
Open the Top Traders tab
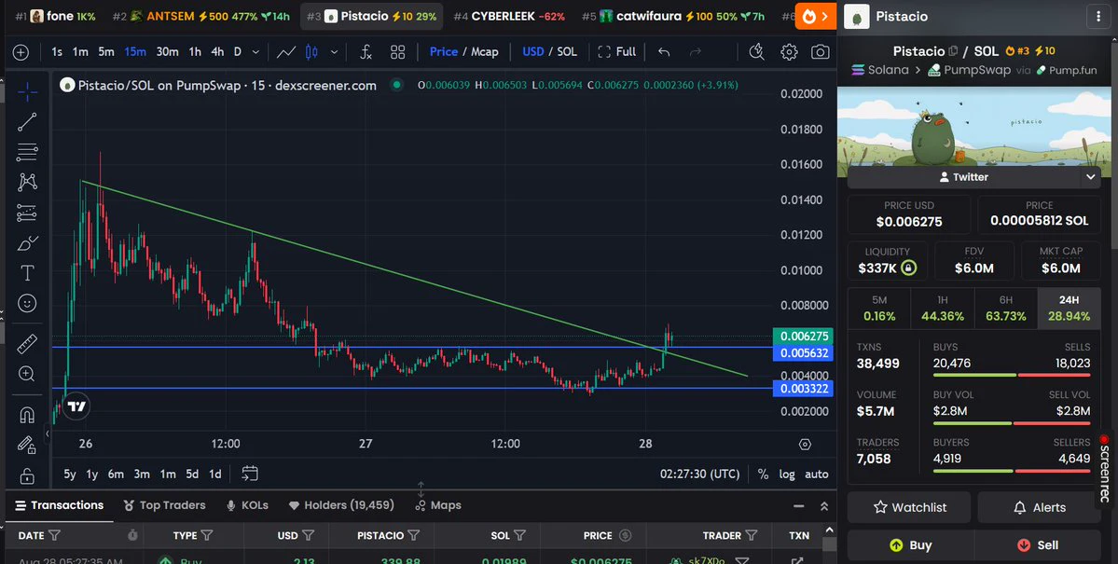(164, 505)
